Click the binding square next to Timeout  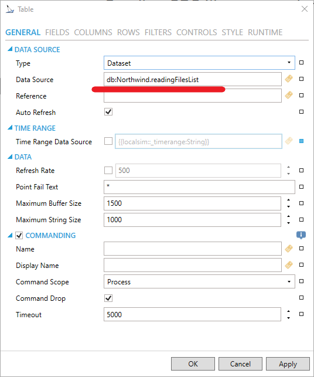pos(301,314)
